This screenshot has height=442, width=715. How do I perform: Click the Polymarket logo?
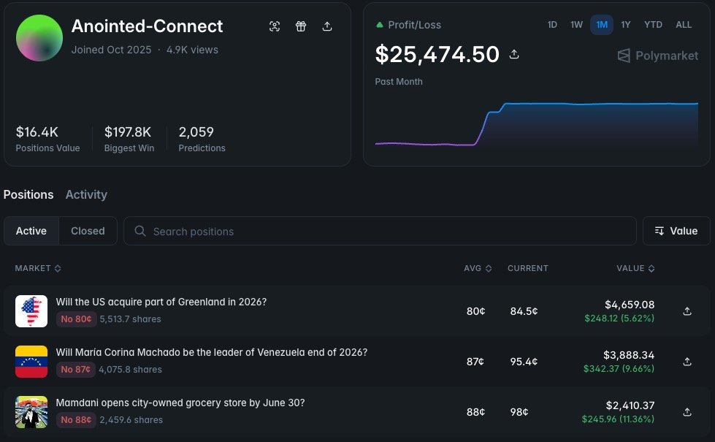pos(657,56)
